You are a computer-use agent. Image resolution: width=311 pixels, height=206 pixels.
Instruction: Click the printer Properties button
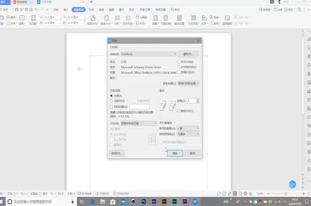[188, 54]
